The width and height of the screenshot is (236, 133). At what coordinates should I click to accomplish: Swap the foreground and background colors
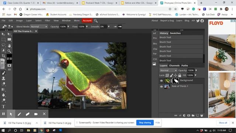pos(8,59)
